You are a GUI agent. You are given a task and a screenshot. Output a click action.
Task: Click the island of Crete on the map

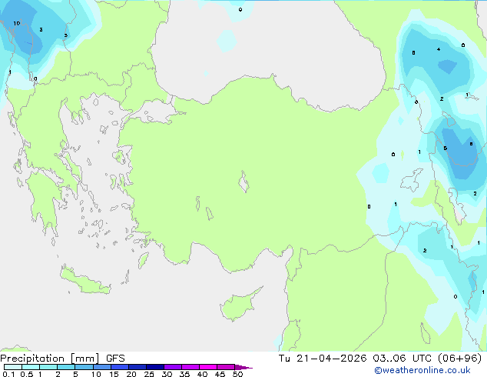point(85,281)
